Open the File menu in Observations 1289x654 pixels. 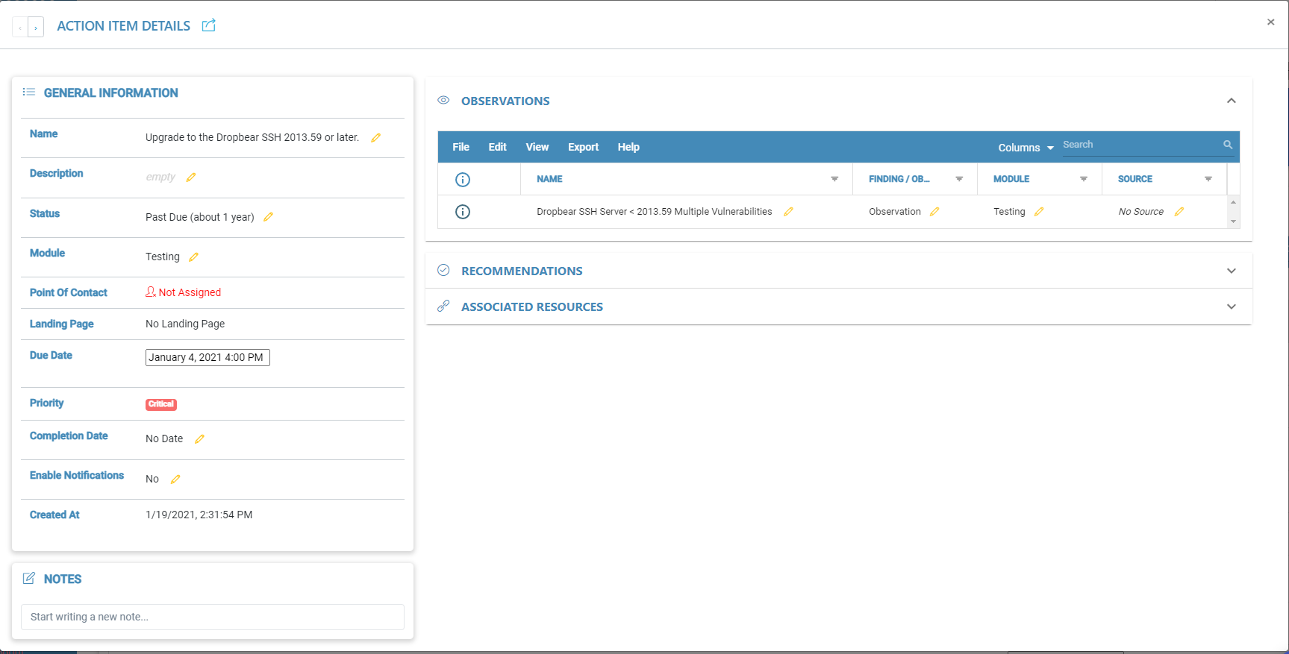461,147
